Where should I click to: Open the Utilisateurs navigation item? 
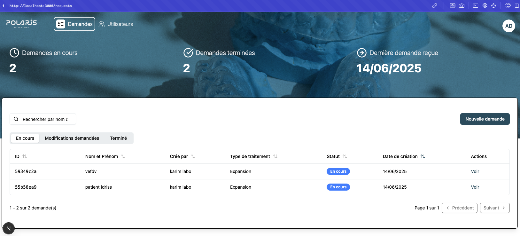tap(116, 24)
